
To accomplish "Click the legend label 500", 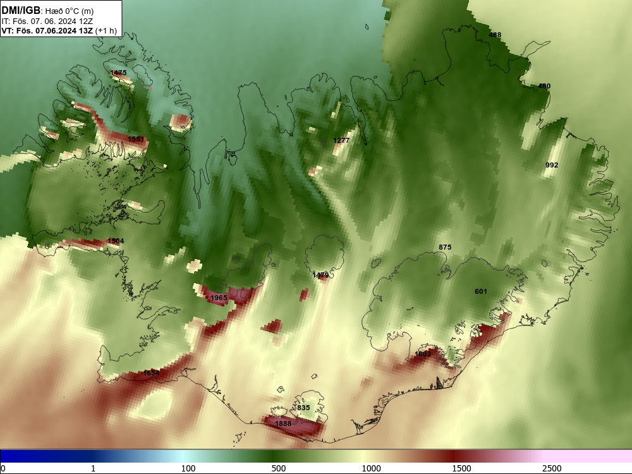I will coord(279,468).
